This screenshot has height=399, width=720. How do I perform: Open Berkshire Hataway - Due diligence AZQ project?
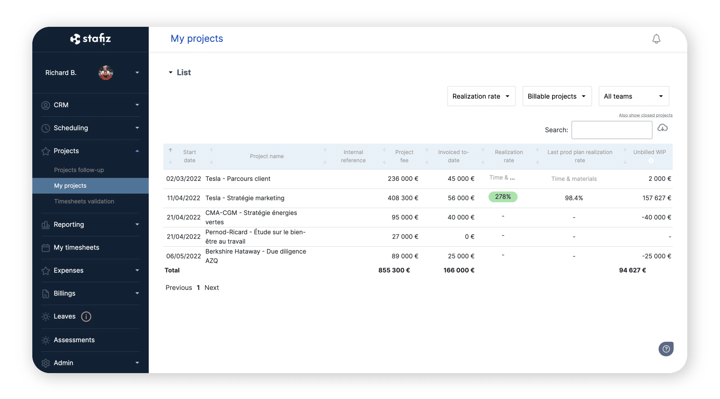click(x=256, y=256)
